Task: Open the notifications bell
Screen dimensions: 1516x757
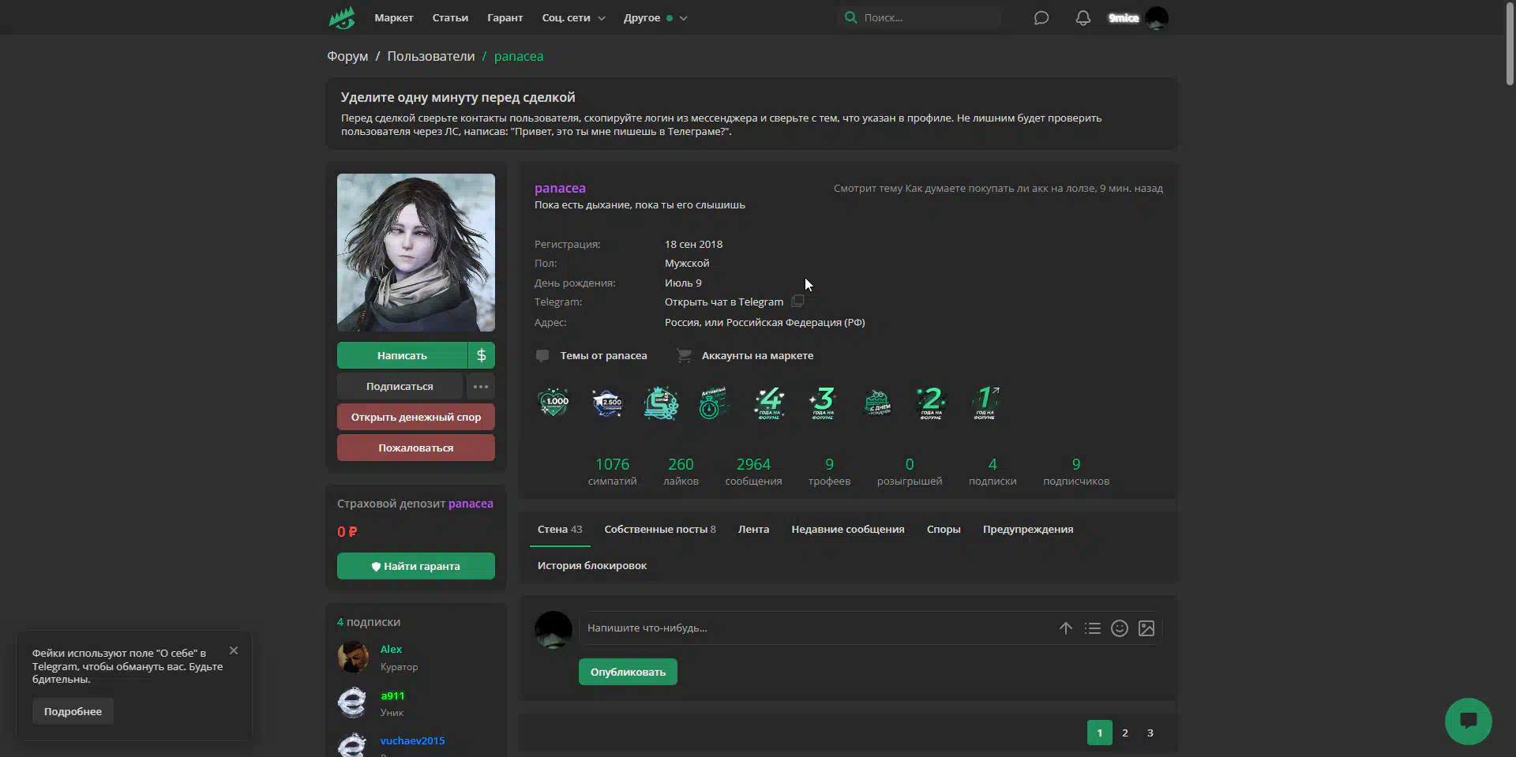Action: [x=1083, y=17]
